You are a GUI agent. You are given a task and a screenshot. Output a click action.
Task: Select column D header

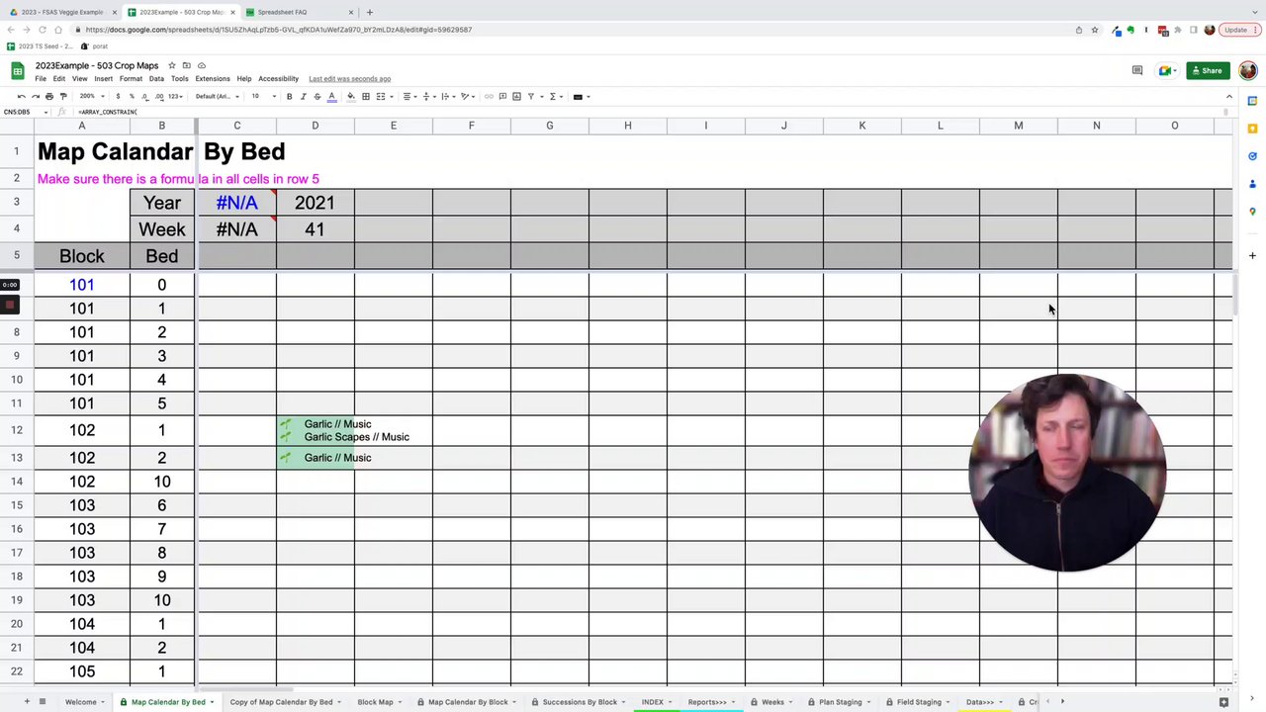(x=315, y=126)
